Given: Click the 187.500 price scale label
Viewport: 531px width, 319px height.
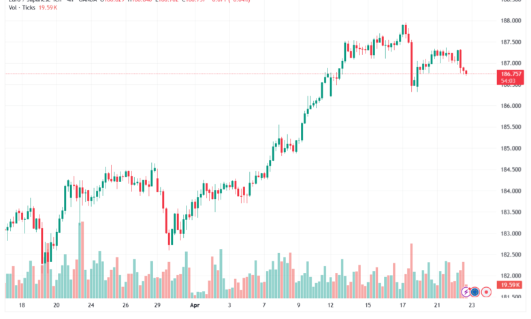Looking at the screenshot, I should tap(511, 42).
